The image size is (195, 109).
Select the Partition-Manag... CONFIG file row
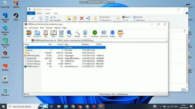tap(65, 61)
